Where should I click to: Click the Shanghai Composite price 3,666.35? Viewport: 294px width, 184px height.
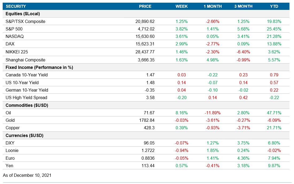(x=146, y=60)
